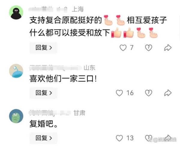Image resolution: width=180 pixels, height=146 pixels.
Task: Click the blurred username beside 甘肃
Action: pyautogui.click(x=50, y=113)
